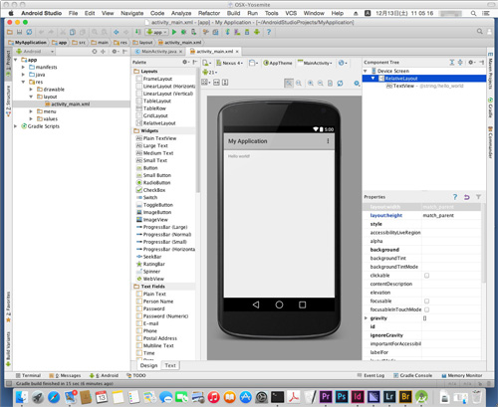Open the Memory Monitor
Viewport: 498px width, 407px height.
(x=462, y=375)
